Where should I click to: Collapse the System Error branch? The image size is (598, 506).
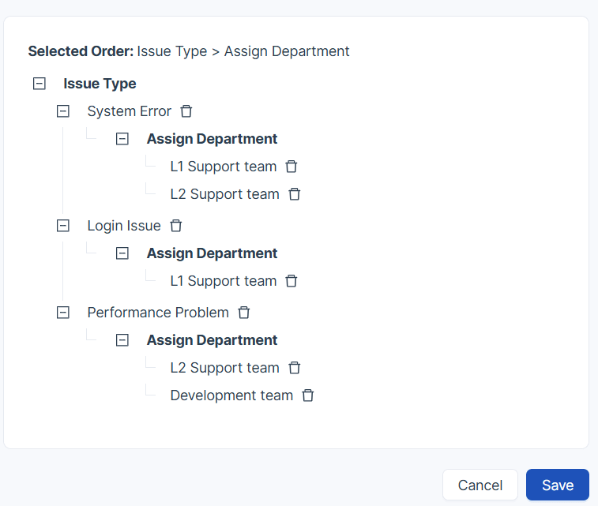(63, 111)
